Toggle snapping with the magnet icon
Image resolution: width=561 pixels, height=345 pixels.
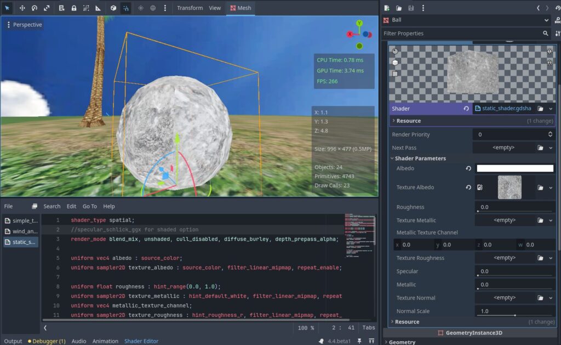pos(126,8)
